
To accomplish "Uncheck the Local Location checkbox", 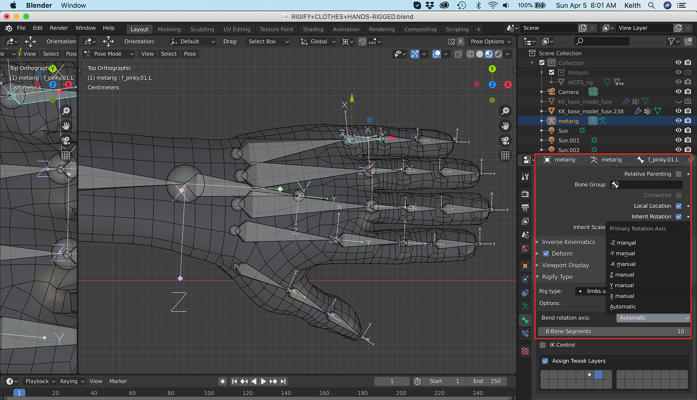I will coord(678,206).
